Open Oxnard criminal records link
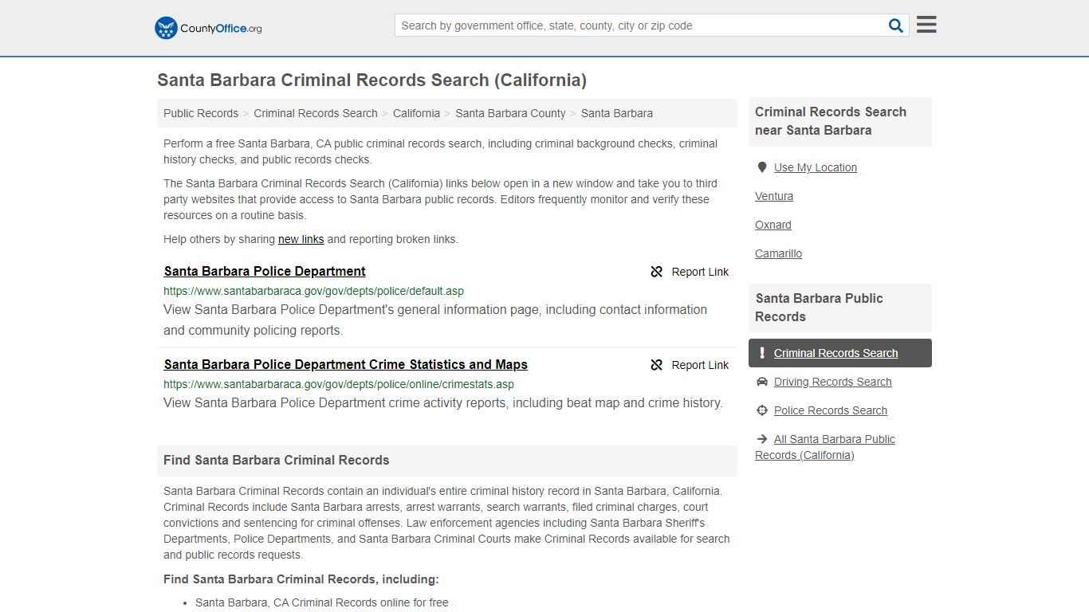This screenshot has height=612, width=1089. click(773, 225)
